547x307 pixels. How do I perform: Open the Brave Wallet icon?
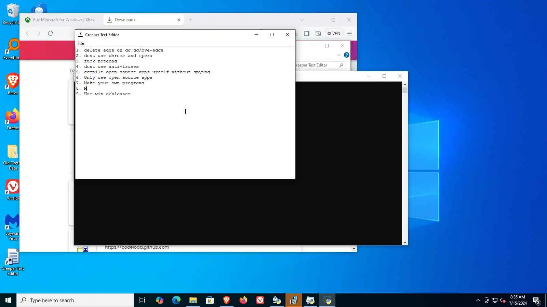click(318, 33)
